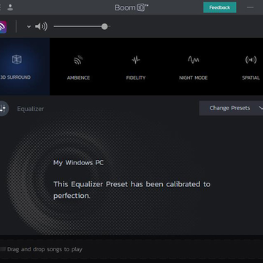Open the Change Presets dropdown
This screenshot has height=263, width=263.
(231, 108)
